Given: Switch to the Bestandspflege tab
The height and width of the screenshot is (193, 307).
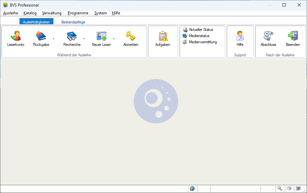Looking at the screenshot, I should click(73, 22).
